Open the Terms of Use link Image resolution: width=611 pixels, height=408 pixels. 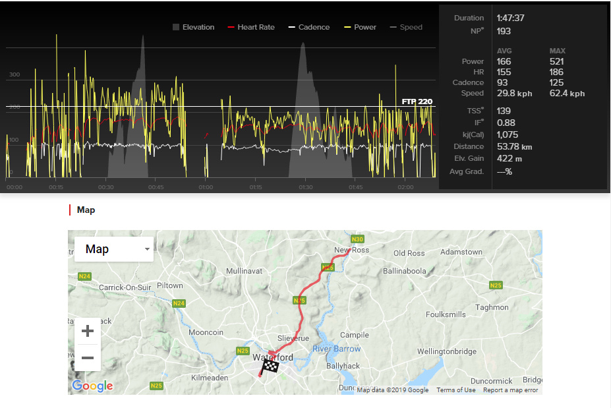(455, 390)
